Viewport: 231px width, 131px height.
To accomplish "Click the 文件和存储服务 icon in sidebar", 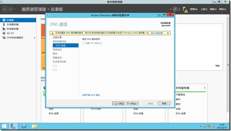I will (x=4, y=37).
